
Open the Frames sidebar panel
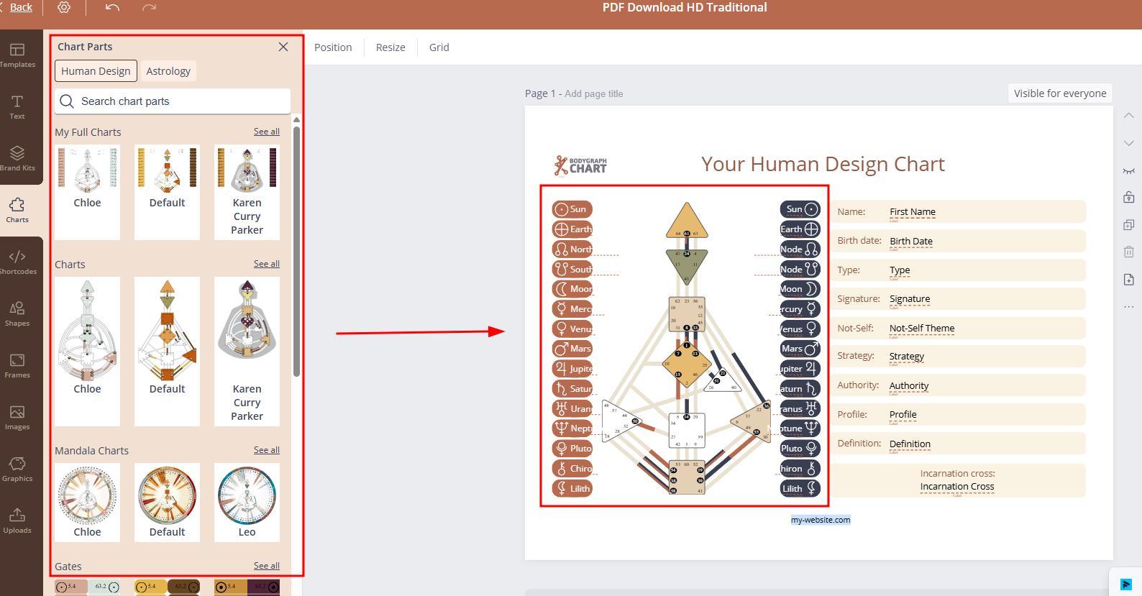point(17,365)
